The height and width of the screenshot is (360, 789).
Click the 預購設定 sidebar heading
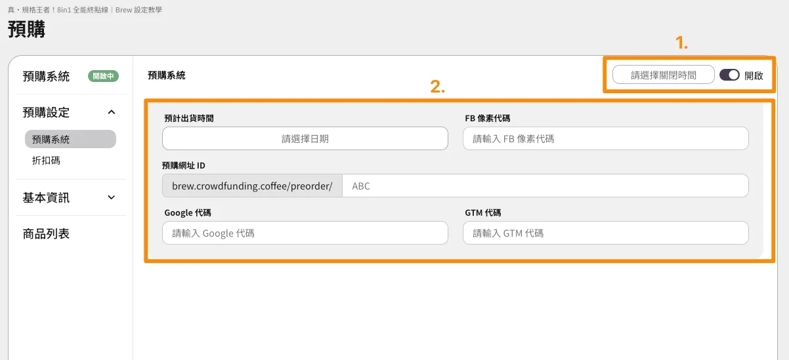click(x=46, y=112)
